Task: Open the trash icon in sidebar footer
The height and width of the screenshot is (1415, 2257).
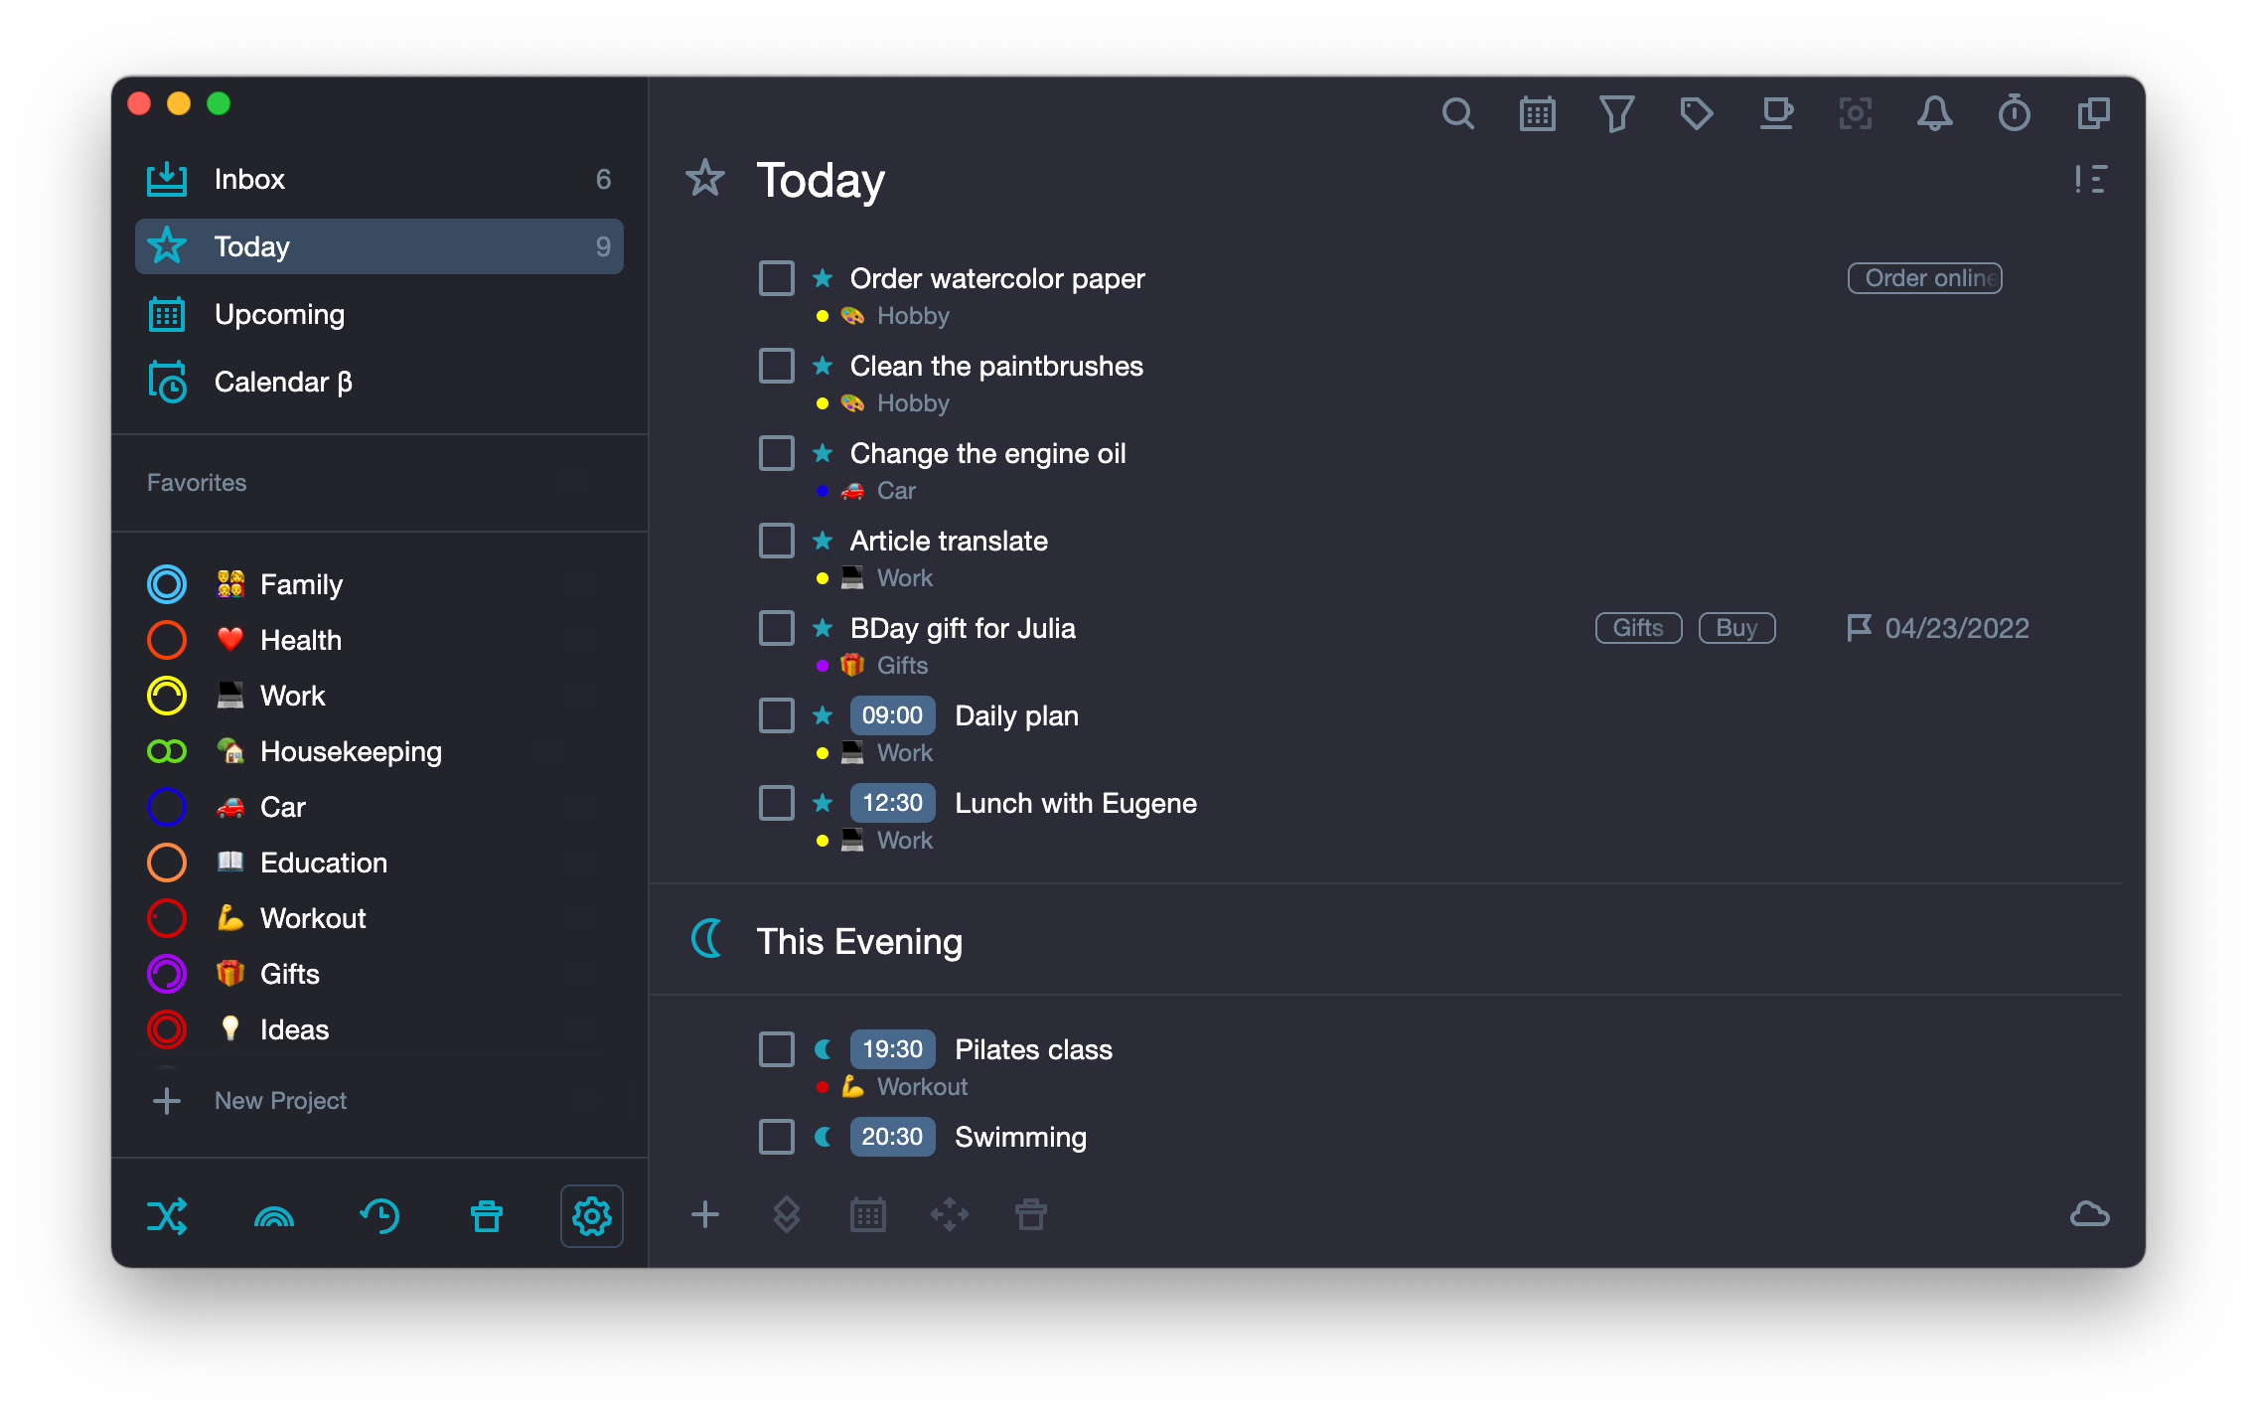Action: [487, 1216]
